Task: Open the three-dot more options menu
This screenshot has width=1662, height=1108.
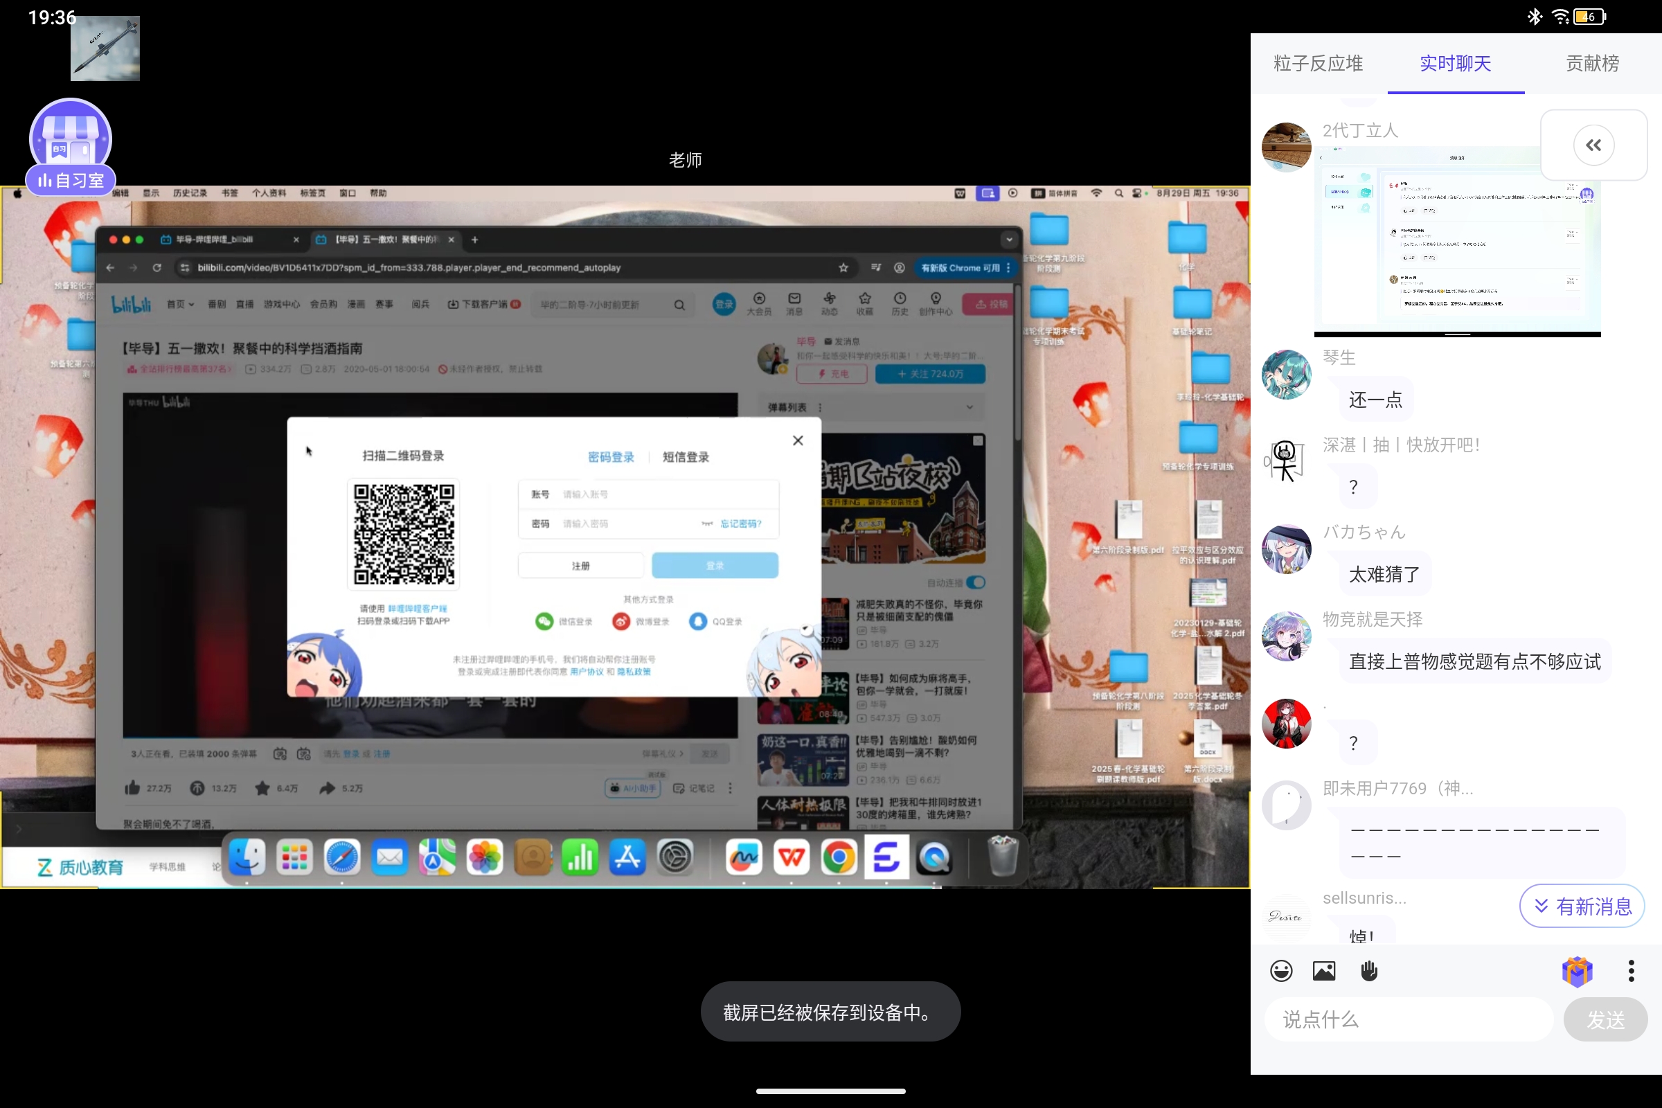Action: pyautogui.click(x=1631, y=971)
